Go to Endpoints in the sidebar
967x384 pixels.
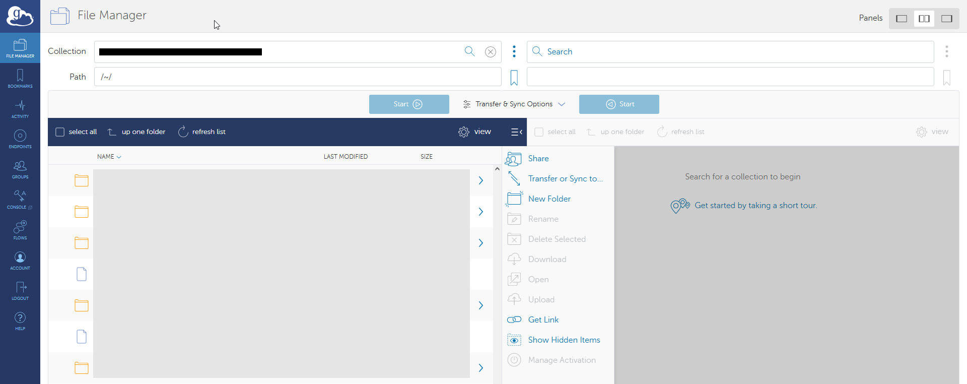tap(20, 139)
